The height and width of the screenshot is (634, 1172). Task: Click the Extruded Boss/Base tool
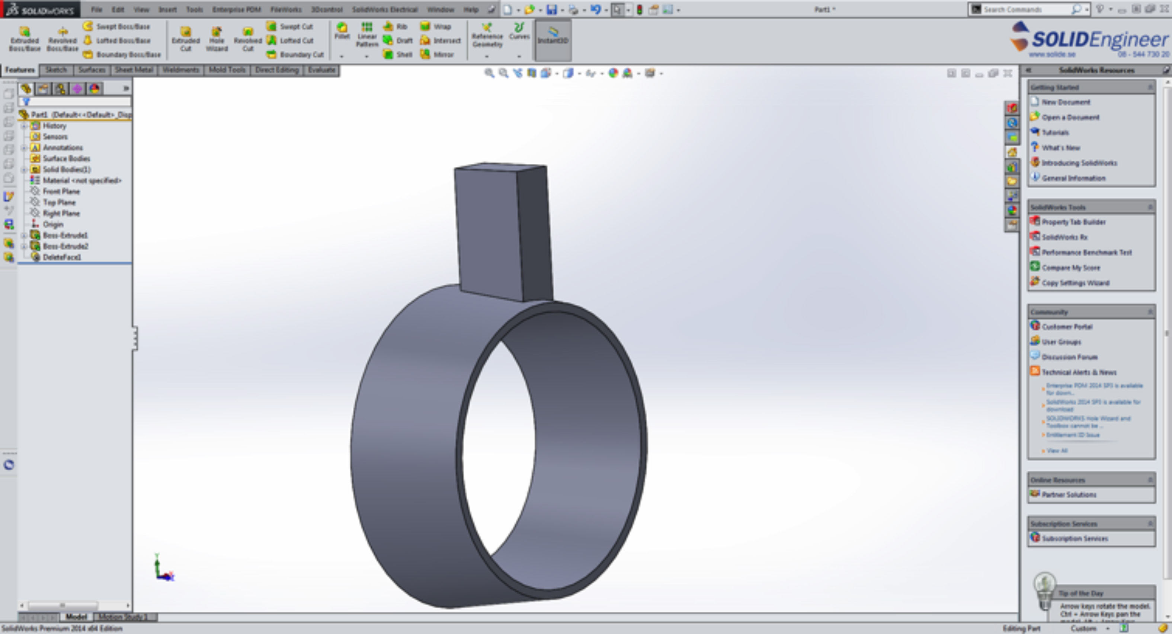click(x=25, y=38)
